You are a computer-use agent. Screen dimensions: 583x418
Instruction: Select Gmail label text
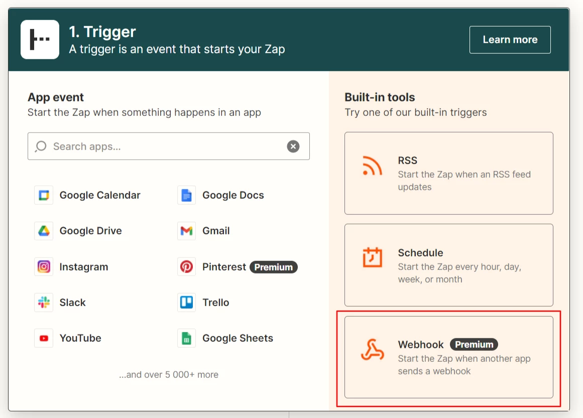point(216,231)
